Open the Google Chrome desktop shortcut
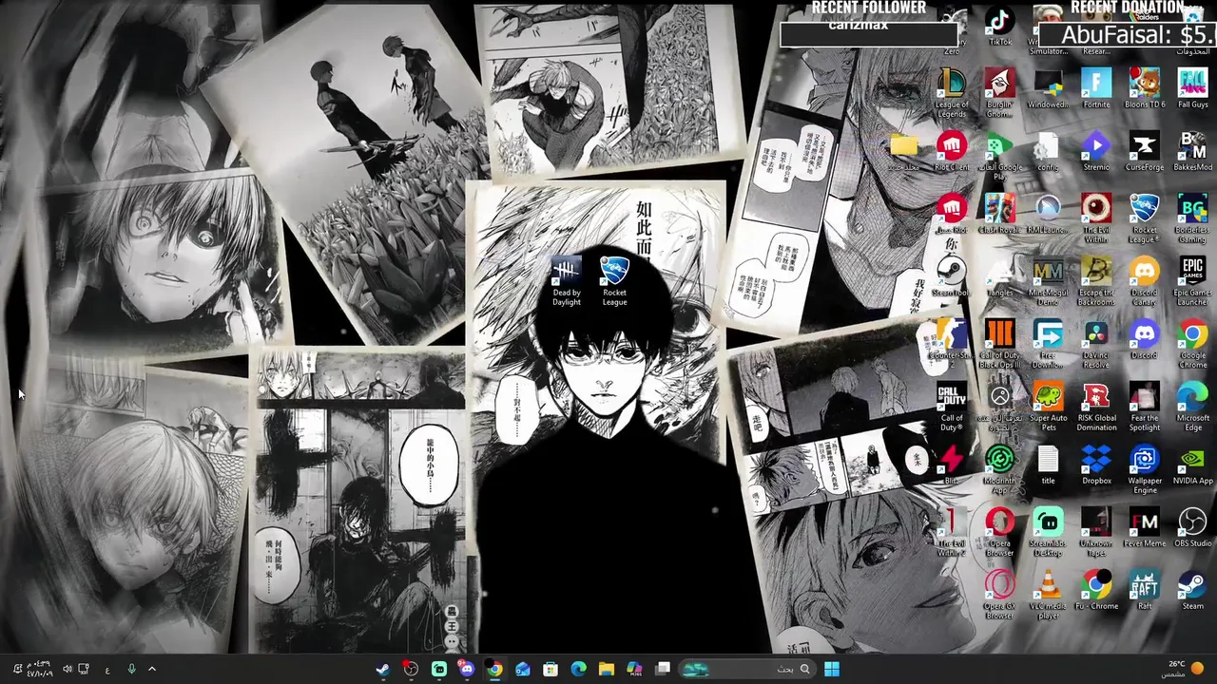 tap(1192, 344)
